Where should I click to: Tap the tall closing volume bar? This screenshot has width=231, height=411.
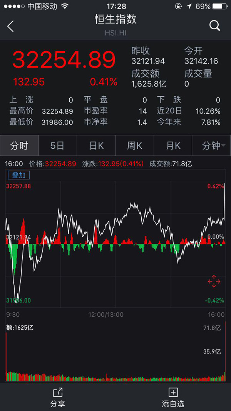pyautogui.click(x=225, y=351)
